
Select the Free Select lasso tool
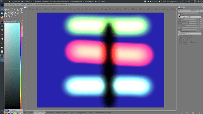[x=12, y=10]
